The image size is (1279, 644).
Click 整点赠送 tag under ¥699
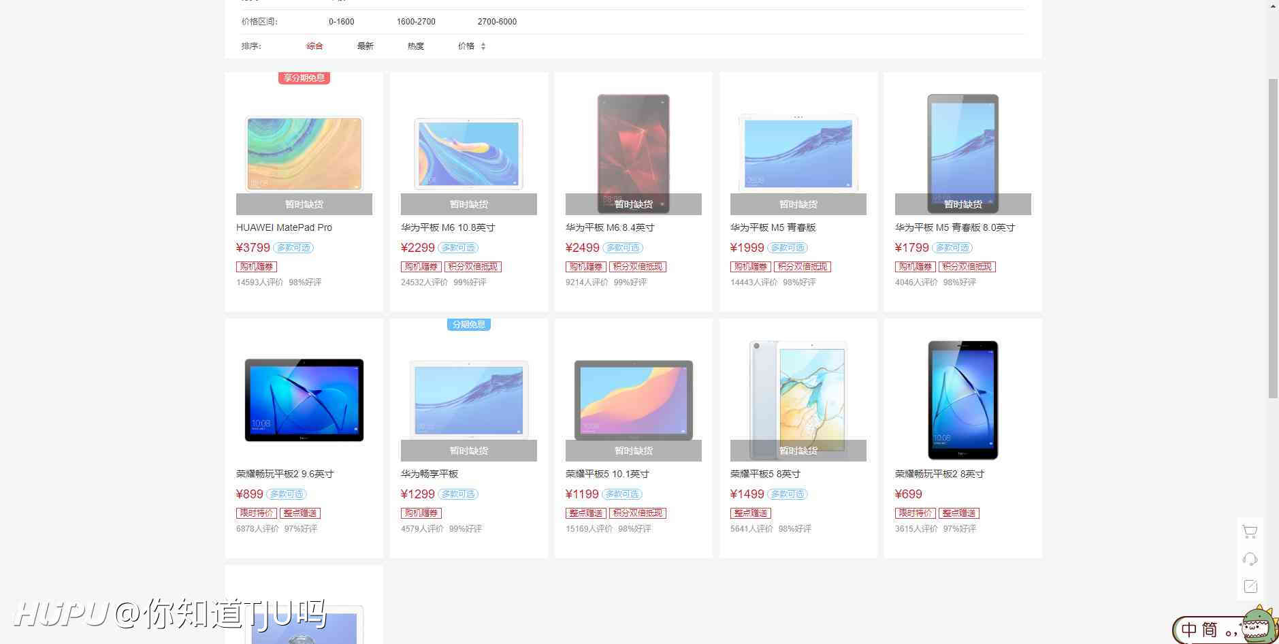[959, 513]
